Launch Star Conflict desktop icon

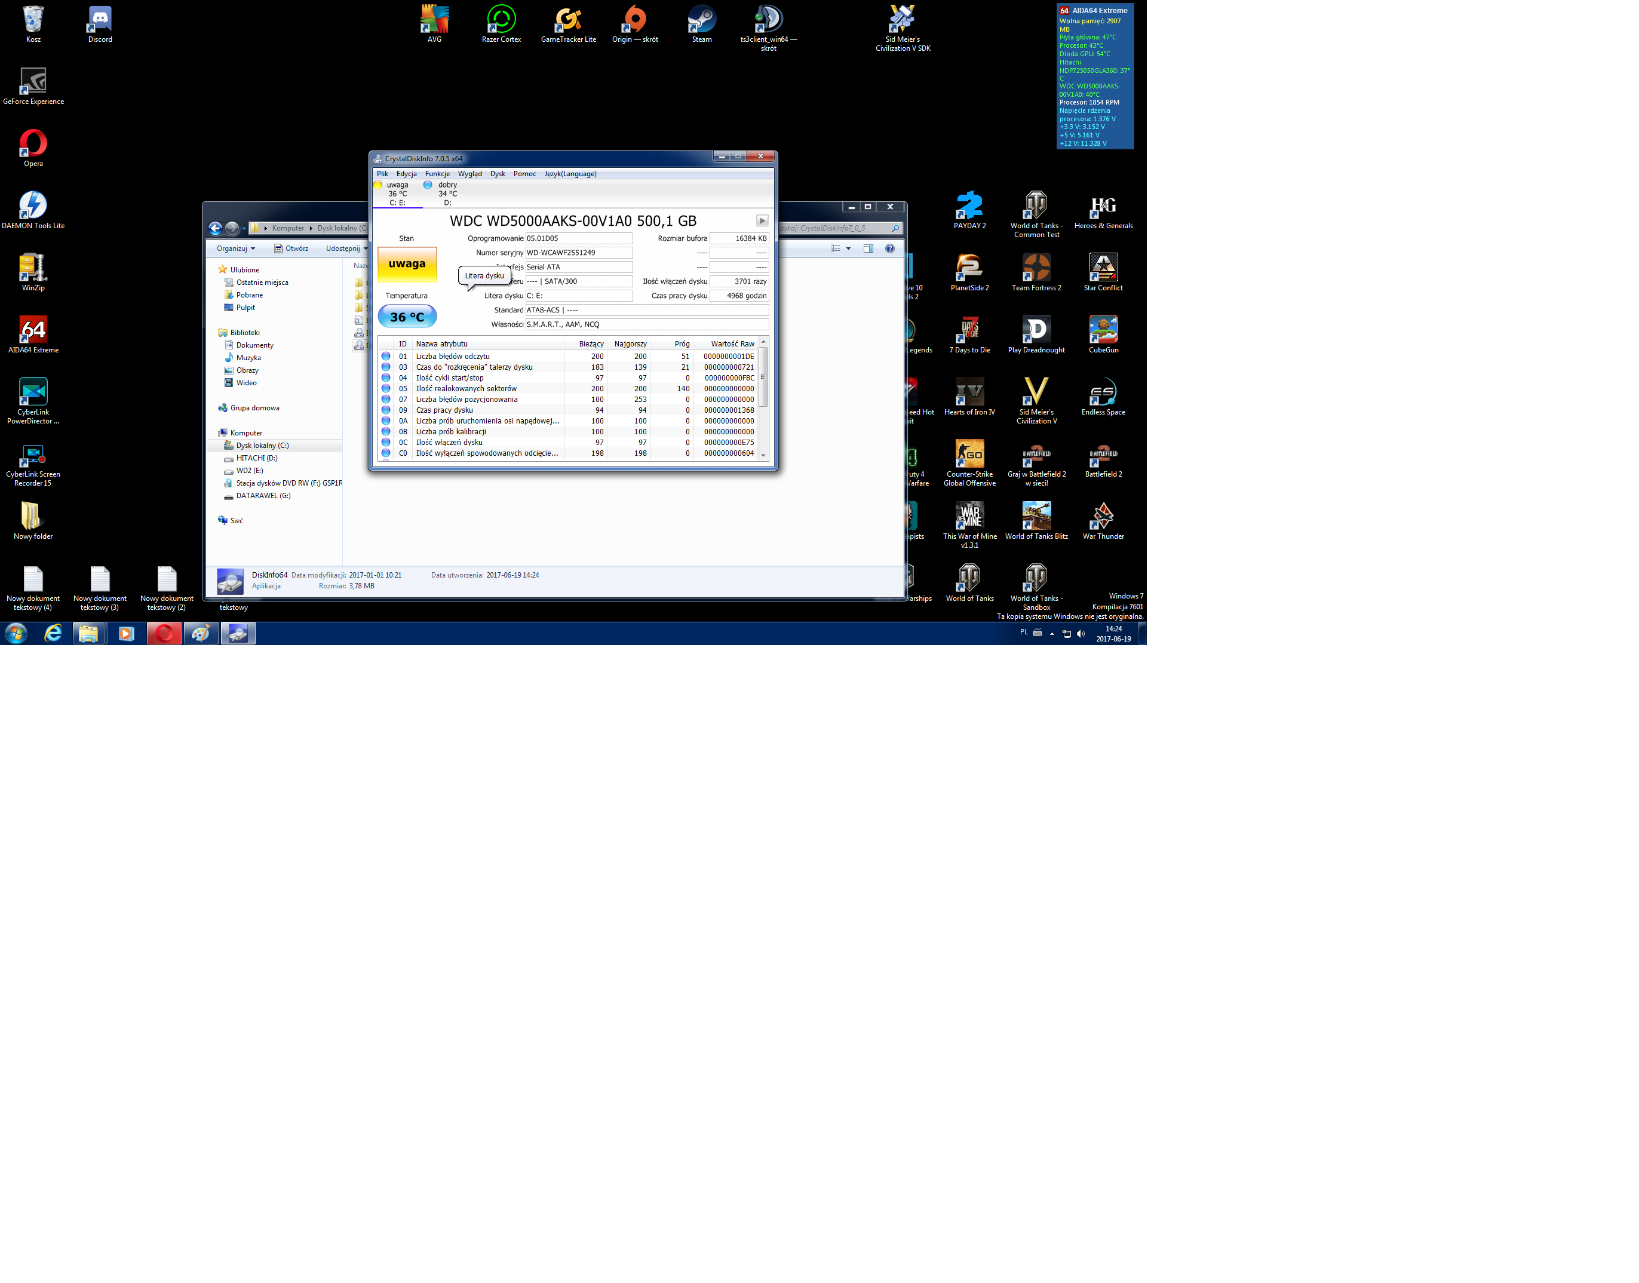pos(1103,273)
